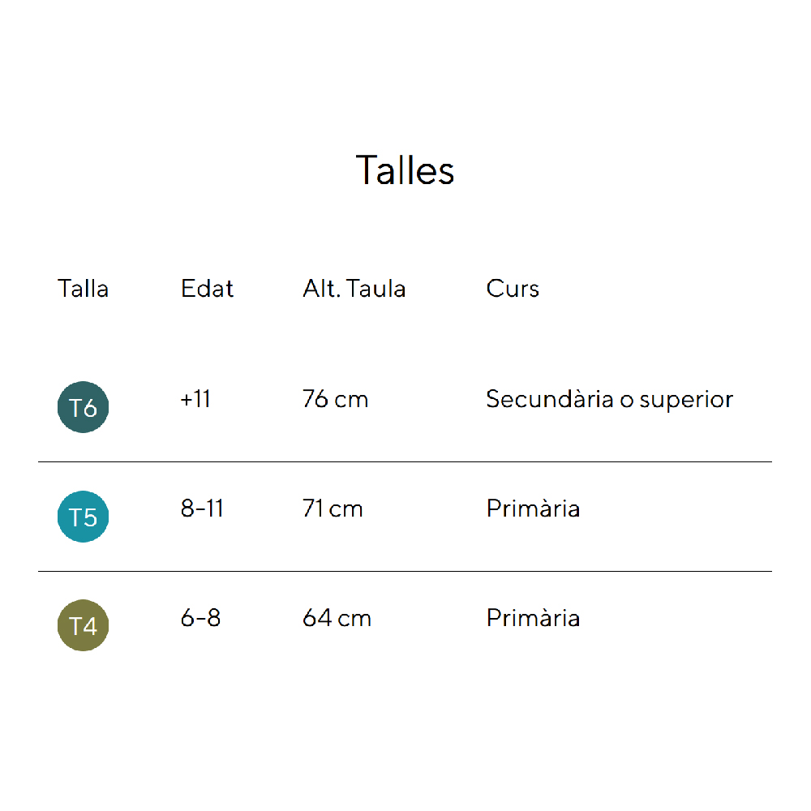Screen dimensions: 811x811
Task: Click the 71 cm table height
Action: [333, 508]
